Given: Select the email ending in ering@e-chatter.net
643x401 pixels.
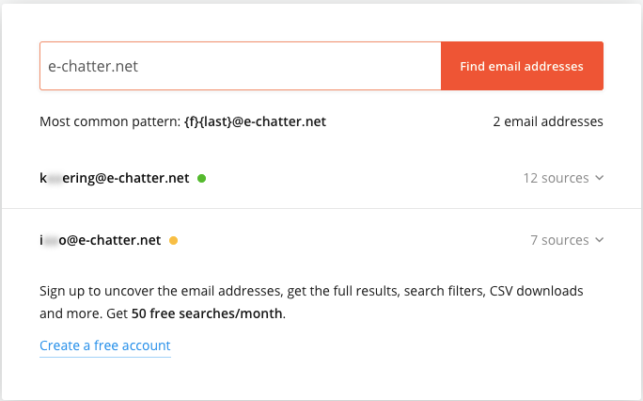Looking at the screenshot, I should pyautogui.click(x=115, y=178).
